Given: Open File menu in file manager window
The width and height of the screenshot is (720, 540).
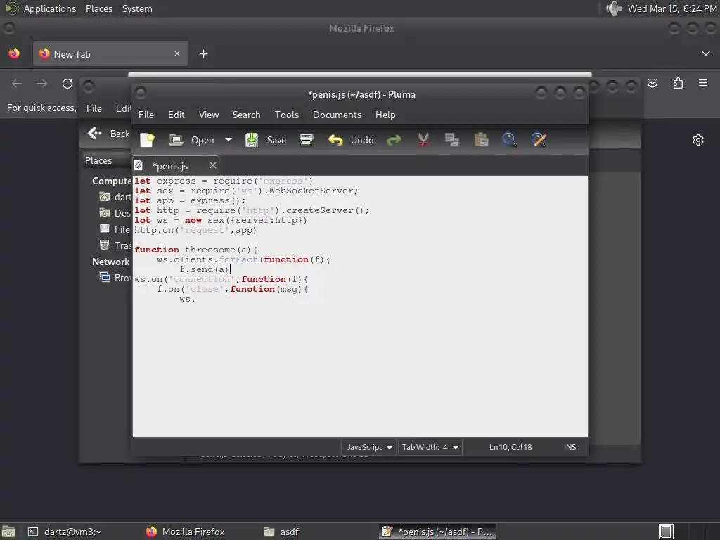Looking at the screenshot, I should (x=94, y=108).
